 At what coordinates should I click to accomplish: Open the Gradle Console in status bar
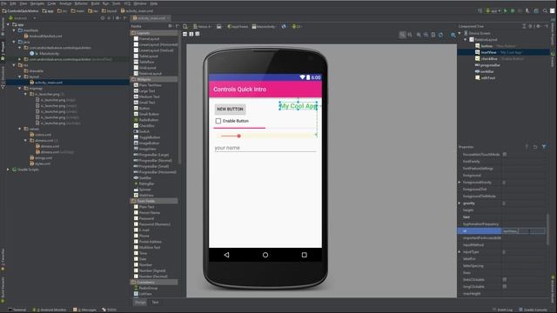pos(533,310)
